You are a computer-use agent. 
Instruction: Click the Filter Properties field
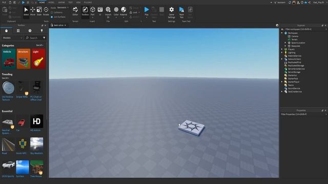pos(303,114)
